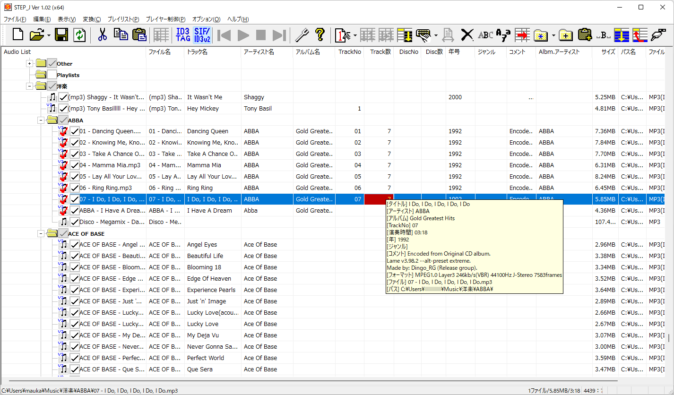The width and height of the screenshot is (674, 395).
Task: Open the 変換(C) menu
Action: 92,19
